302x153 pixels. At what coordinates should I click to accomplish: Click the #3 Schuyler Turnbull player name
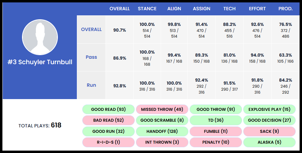[x=40, y=62]
